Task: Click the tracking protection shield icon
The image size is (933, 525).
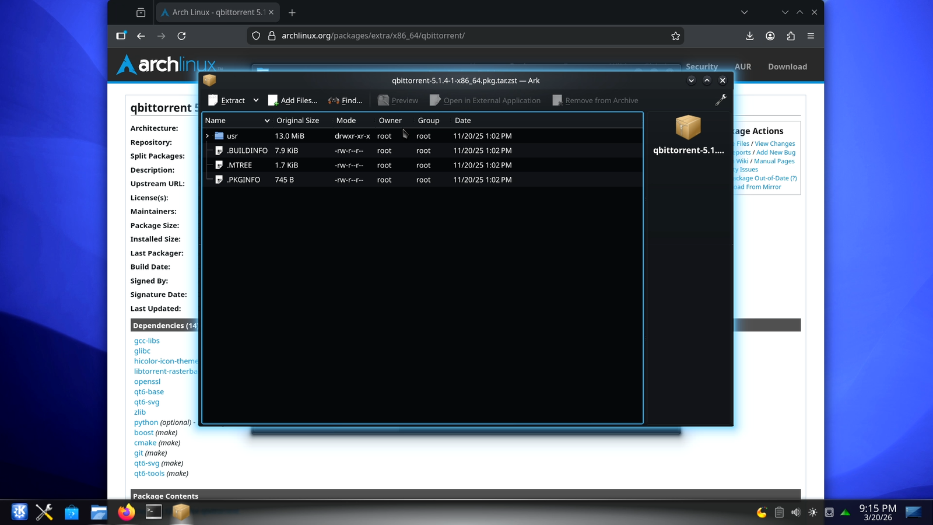Action: pyautogui.click(x=256, y=36)
